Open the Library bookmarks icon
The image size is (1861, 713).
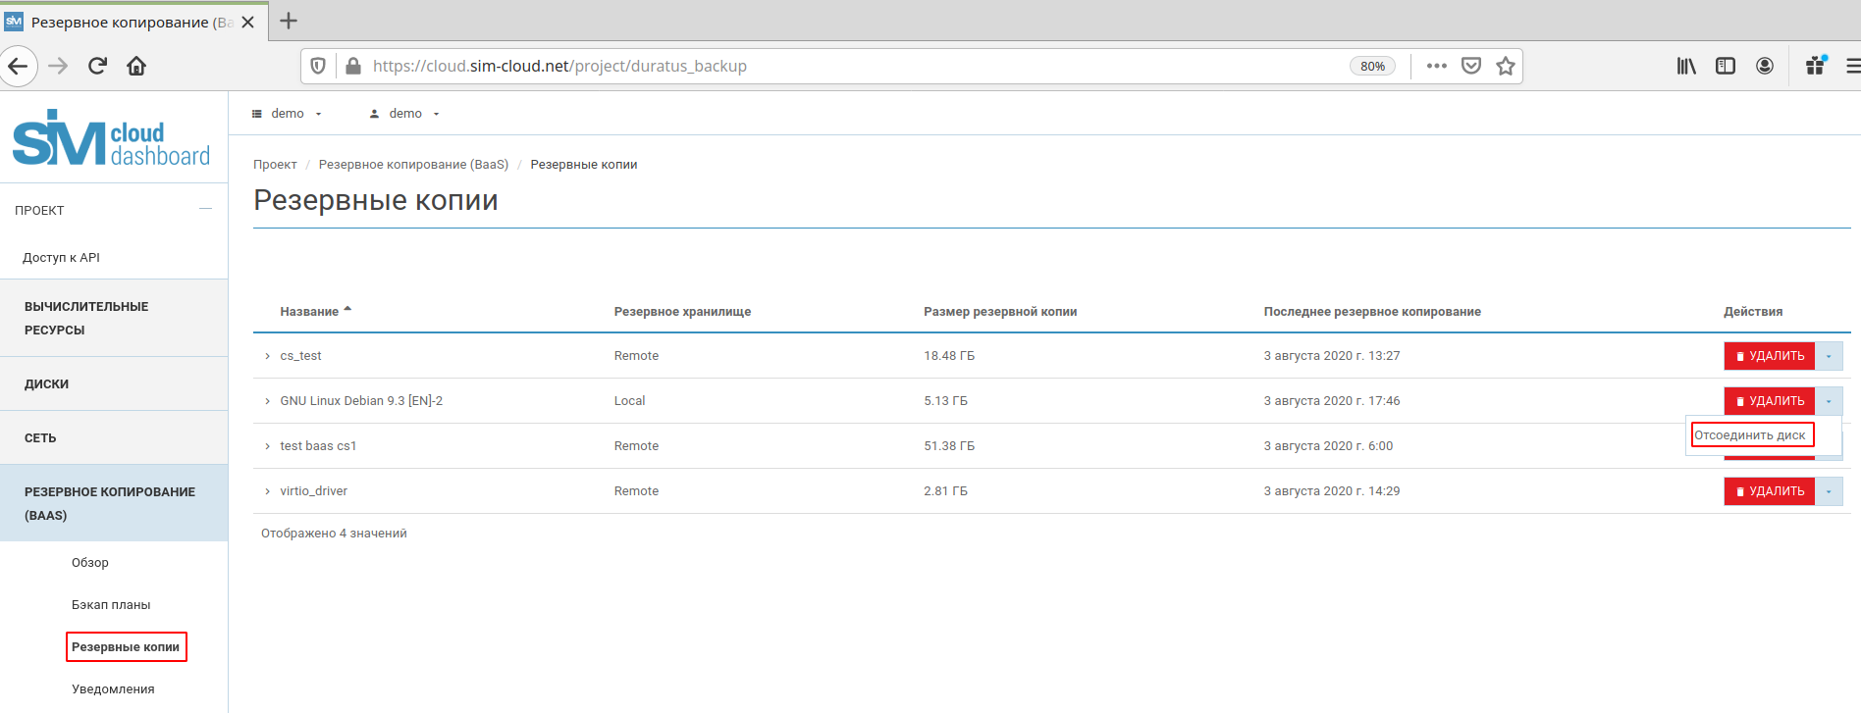(1685, 66)
